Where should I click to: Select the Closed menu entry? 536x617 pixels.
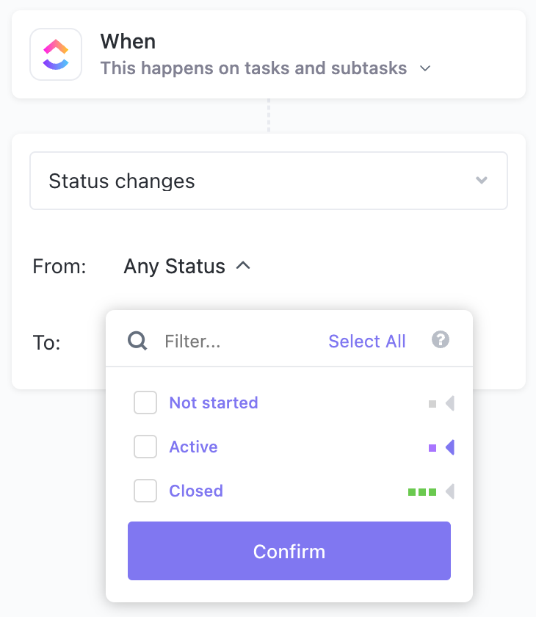coord(195,491)
